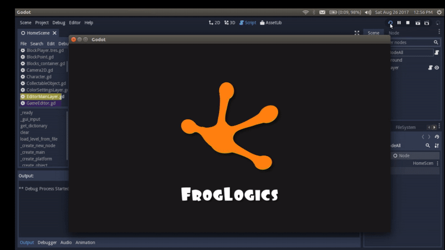Screen dimensions: 445x250
Task: Select GameEditor.gd in script list
Action: pos(41,103)
